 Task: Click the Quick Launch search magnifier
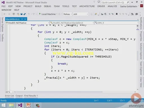pyautogui.click(x=128, y=2)
